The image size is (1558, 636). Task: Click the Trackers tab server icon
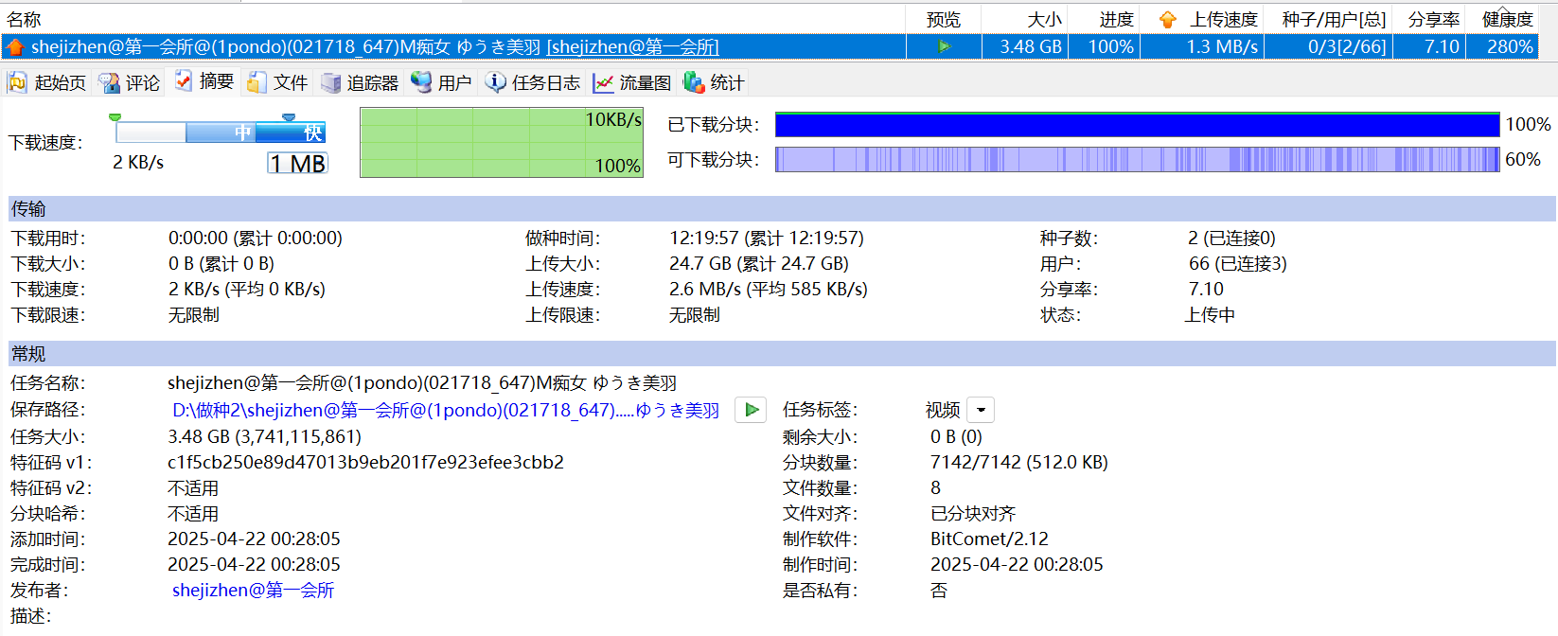[x=330, y=83]
